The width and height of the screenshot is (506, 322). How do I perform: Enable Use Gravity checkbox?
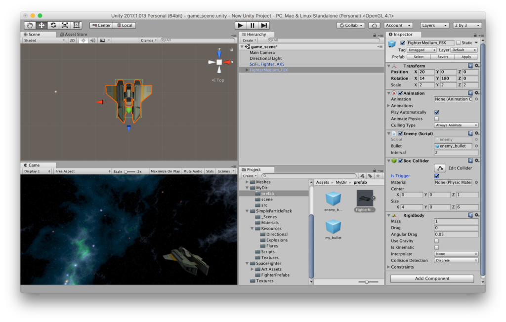pos(437,241)
